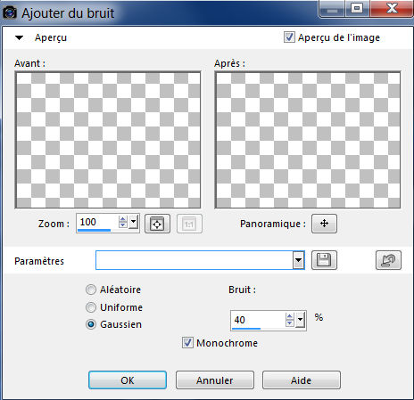Select the Aléatoire radio button
414x400 pixels.
point(91,290)
